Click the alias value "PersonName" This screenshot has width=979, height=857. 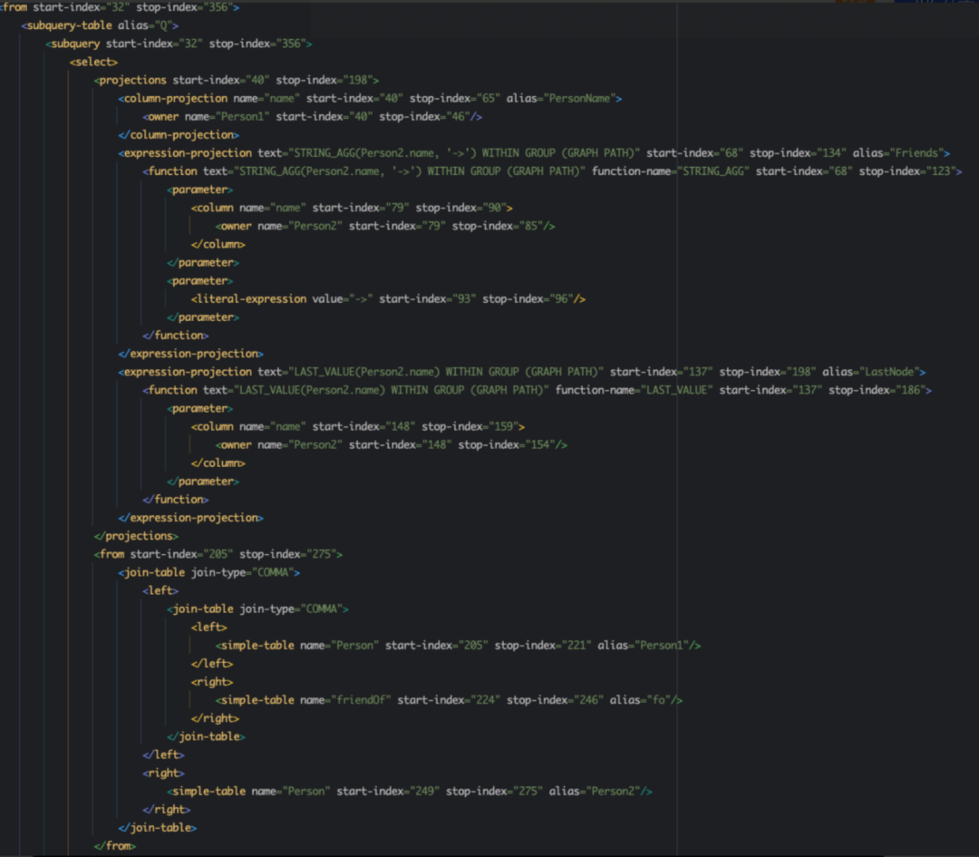point(579,98)
